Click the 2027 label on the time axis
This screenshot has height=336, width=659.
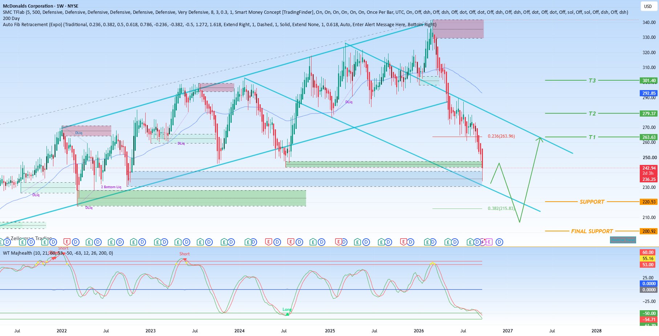click(508, 331)
